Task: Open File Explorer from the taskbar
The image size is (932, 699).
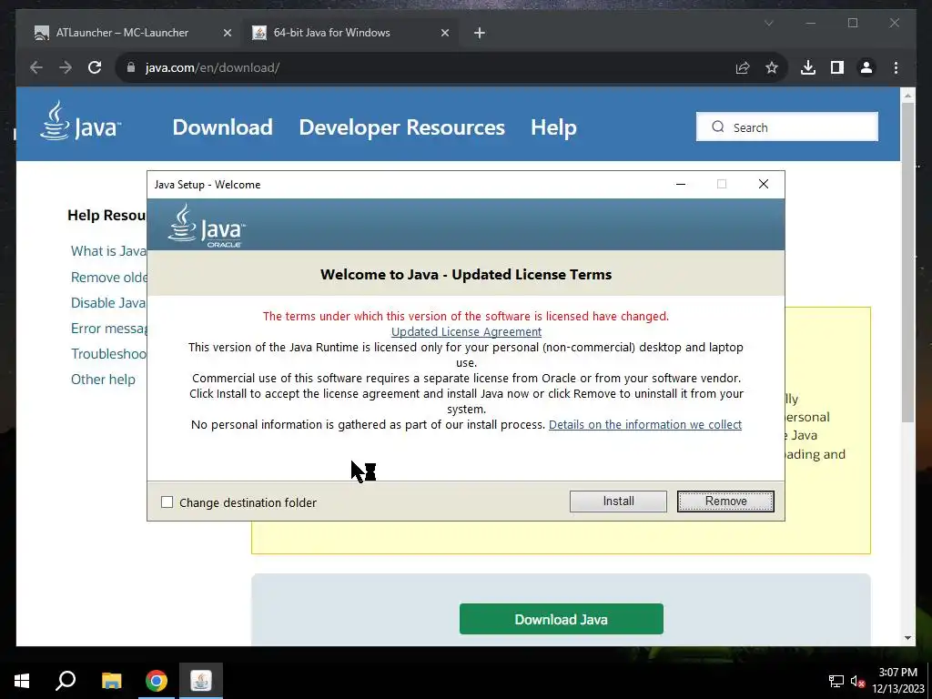Action: (x=111, y=681)
